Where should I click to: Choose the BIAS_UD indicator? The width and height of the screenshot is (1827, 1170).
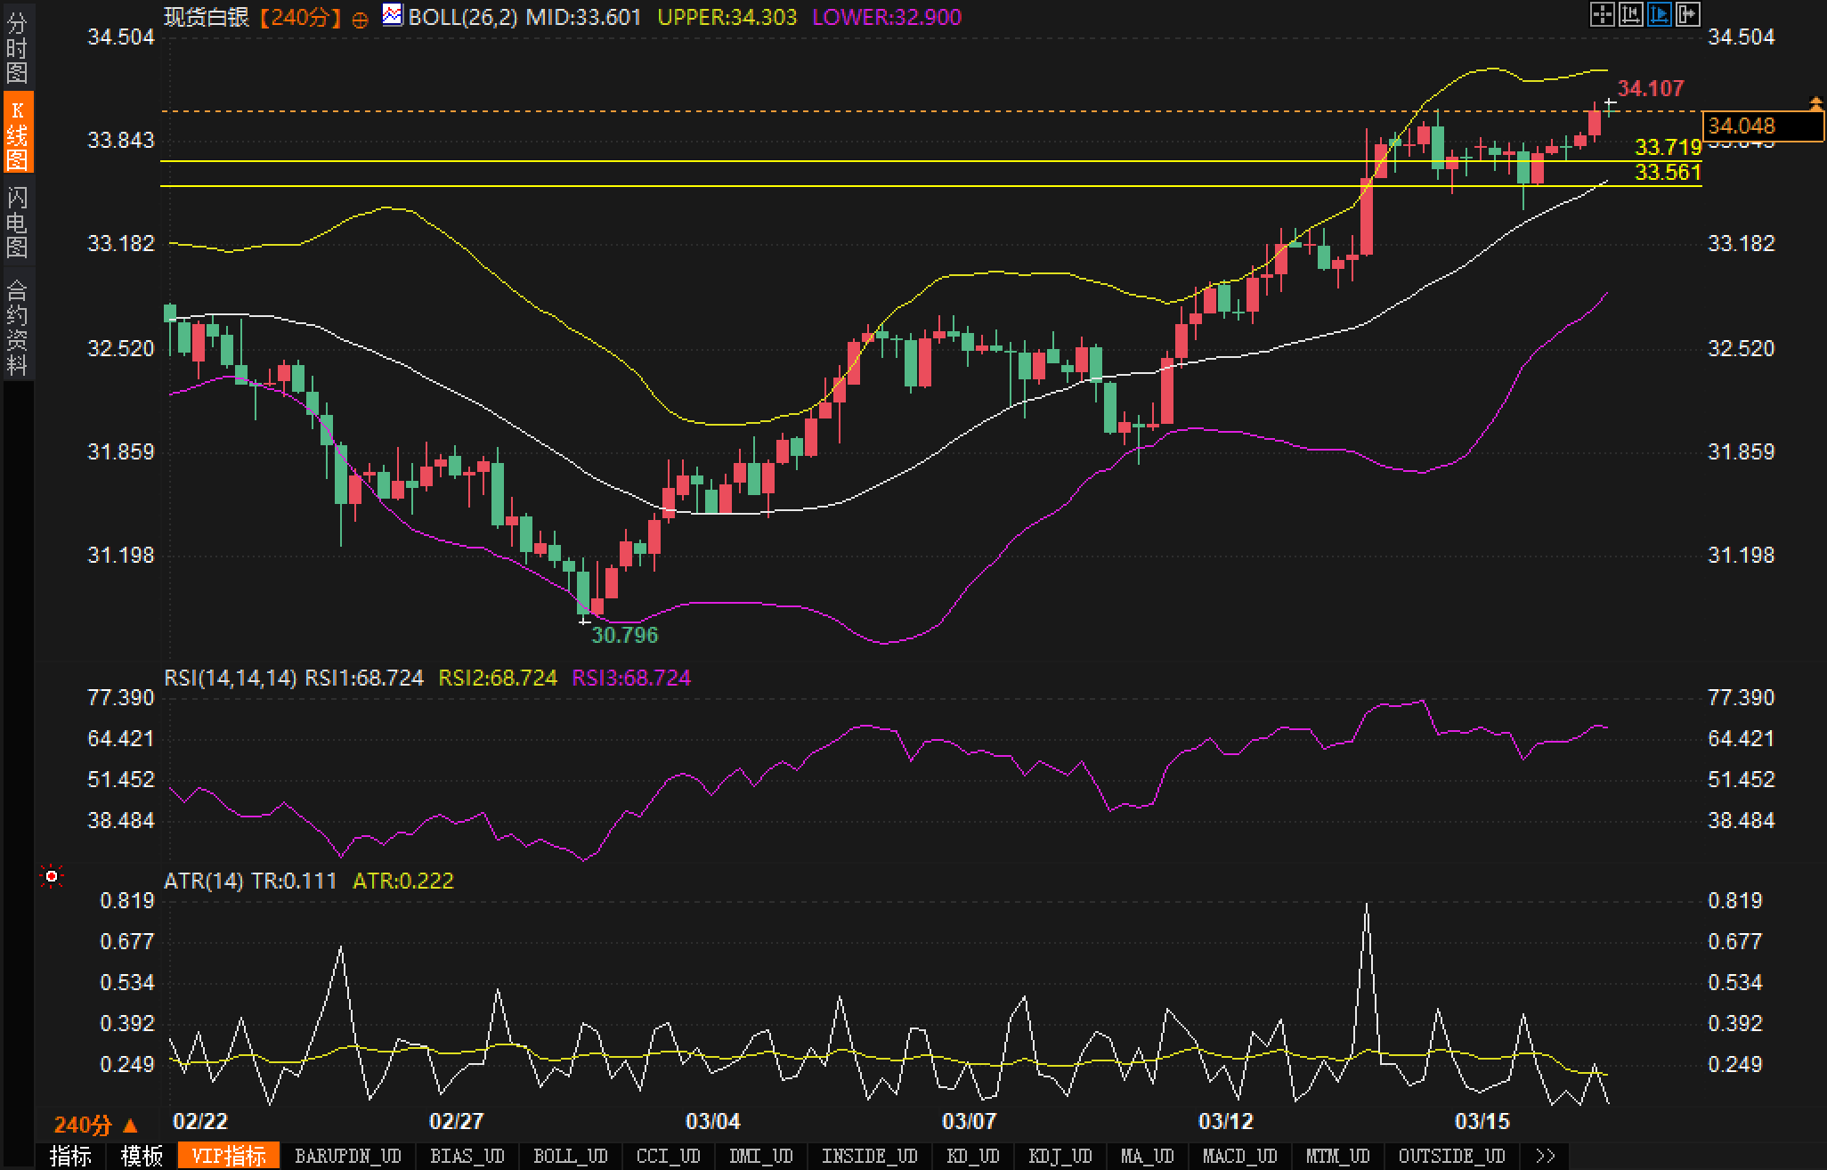467,1156
